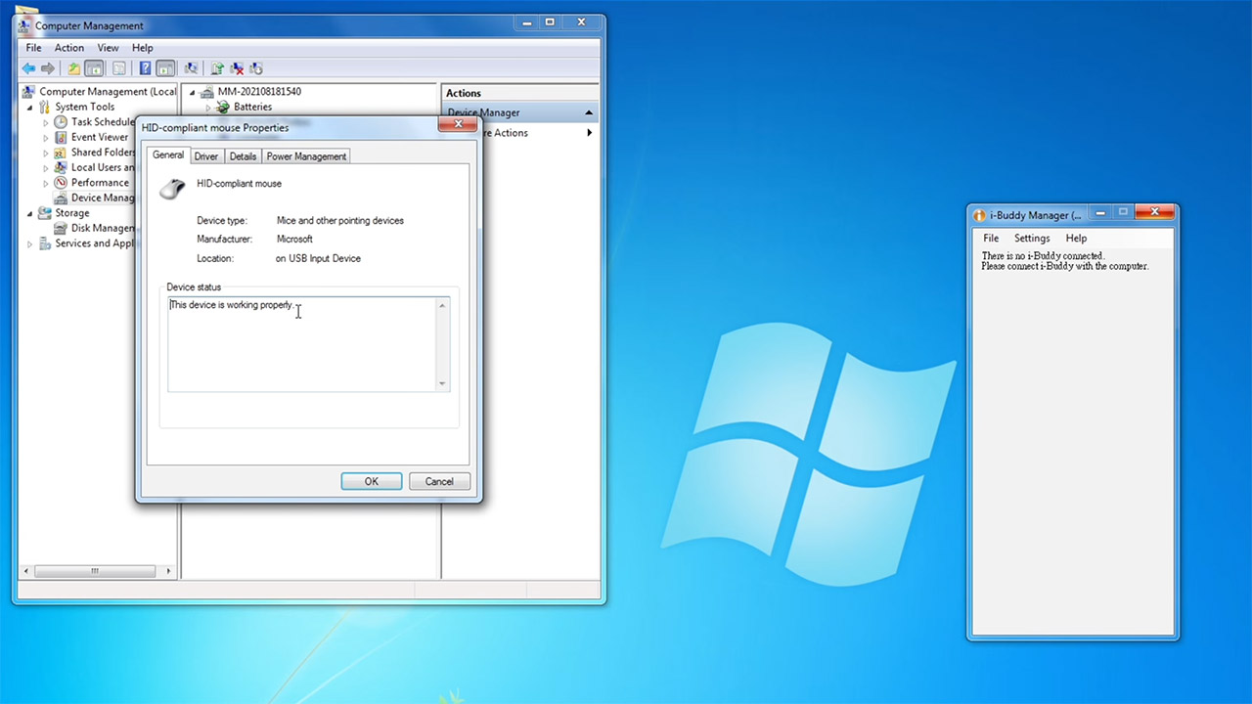Screen dimensions: 1252x704
Task: Click the blue Help question mark toolbar icon
Action: pyautogui.click(x=145, y=68)
